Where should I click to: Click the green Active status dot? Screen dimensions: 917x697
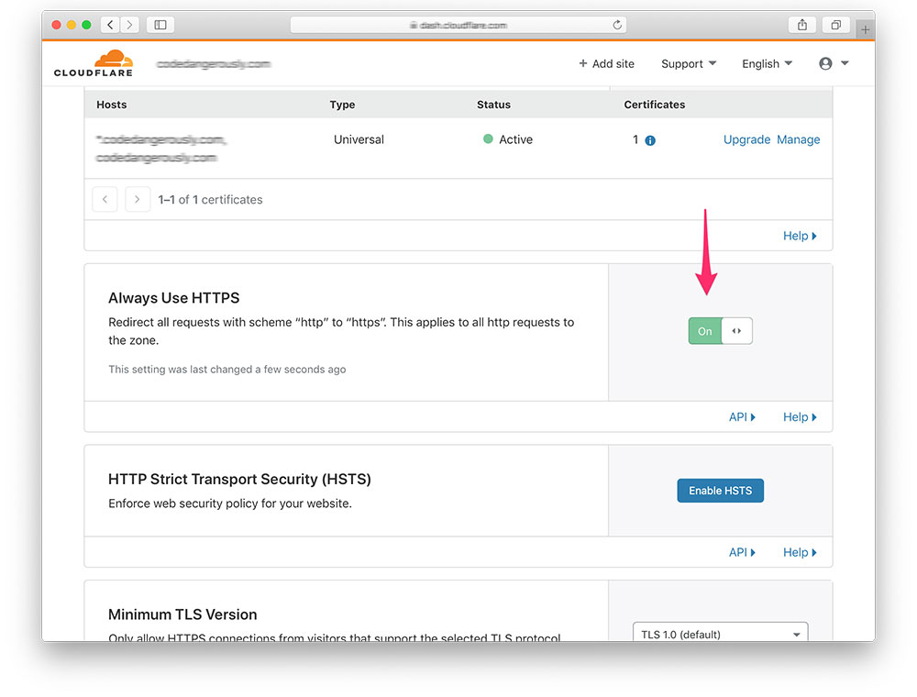click(488, 139)
